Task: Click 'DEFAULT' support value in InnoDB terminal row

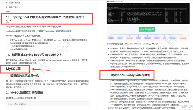Action: (123, 12)
